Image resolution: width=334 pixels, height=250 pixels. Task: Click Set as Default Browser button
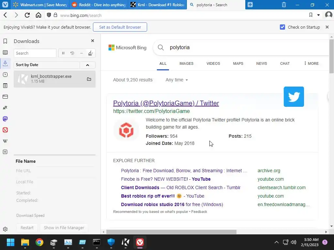[120, 27]
